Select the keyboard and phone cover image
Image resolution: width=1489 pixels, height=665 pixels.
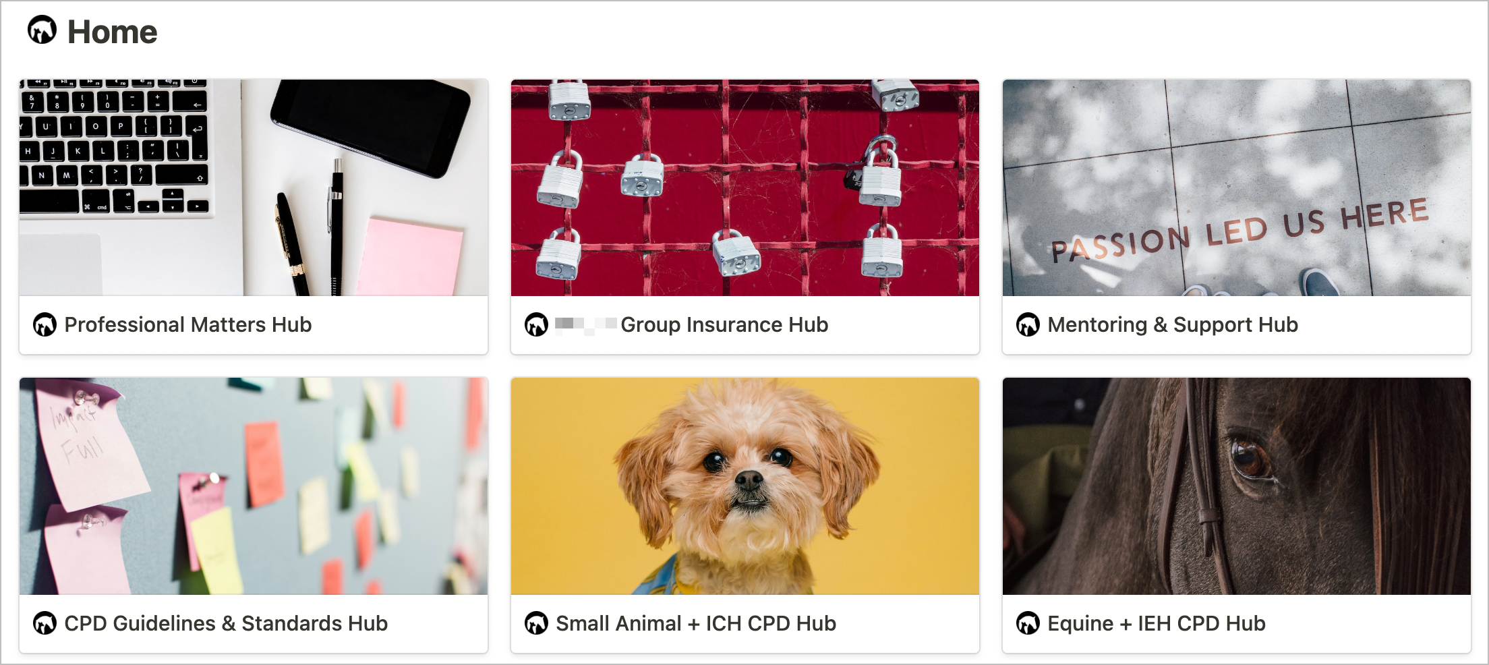coord(254,187)
